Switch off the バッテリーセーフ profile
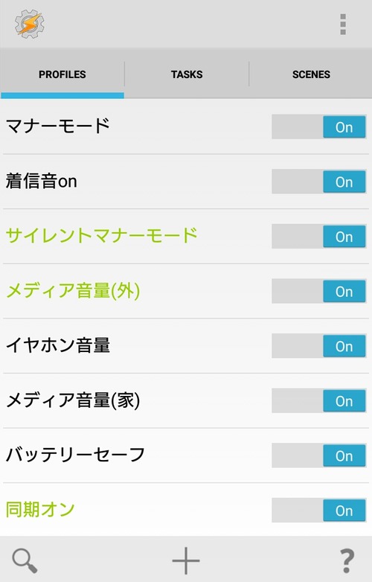The width and height of the screenshot is (372, 582). coord(319,455)
